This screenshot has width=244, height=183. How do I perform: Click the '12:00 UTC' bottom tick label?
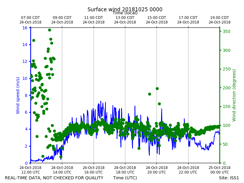tap(30, 172)
